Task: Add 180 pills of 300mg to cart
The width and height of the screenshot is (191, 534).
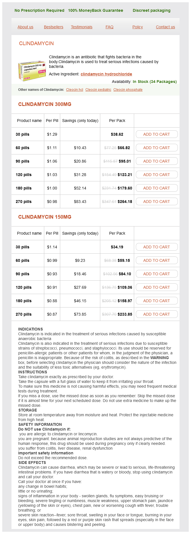Action: [x=157, y=188]
